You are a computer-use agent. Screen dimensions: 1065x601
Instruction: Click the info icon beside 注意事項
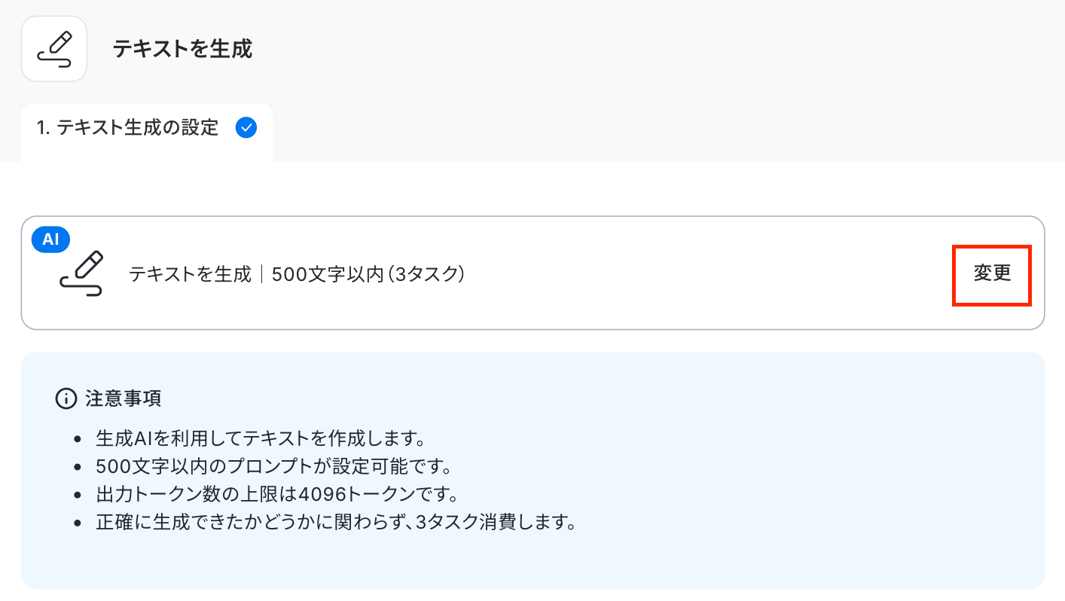pyautogui.click(x=66, y=398)
